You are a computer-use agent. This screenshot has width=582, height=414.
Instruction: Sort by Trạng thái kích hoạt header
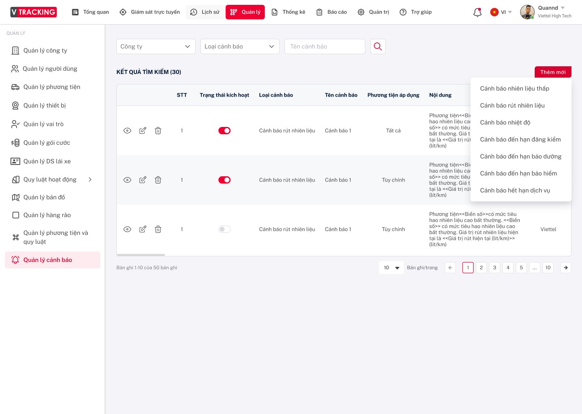tap(224, 95)
